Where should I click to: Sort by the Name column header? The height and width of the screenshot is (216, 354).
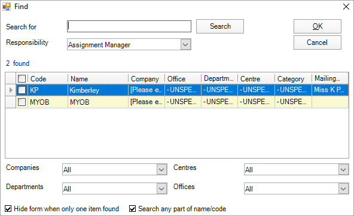coord(98,78)
